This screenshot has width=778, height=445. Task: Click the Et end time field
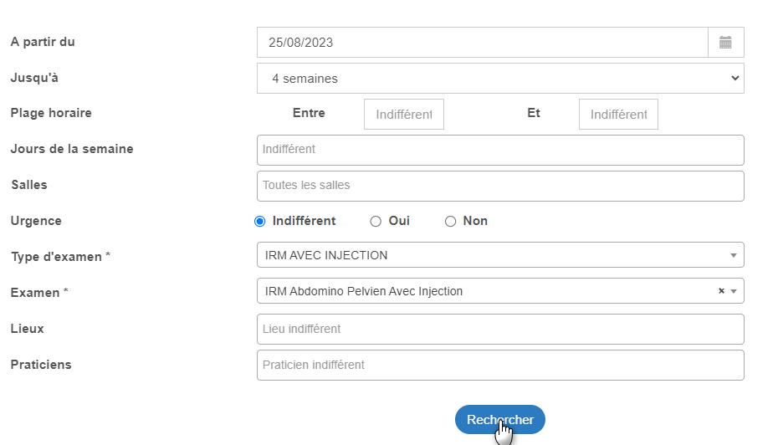click(618, 114)
